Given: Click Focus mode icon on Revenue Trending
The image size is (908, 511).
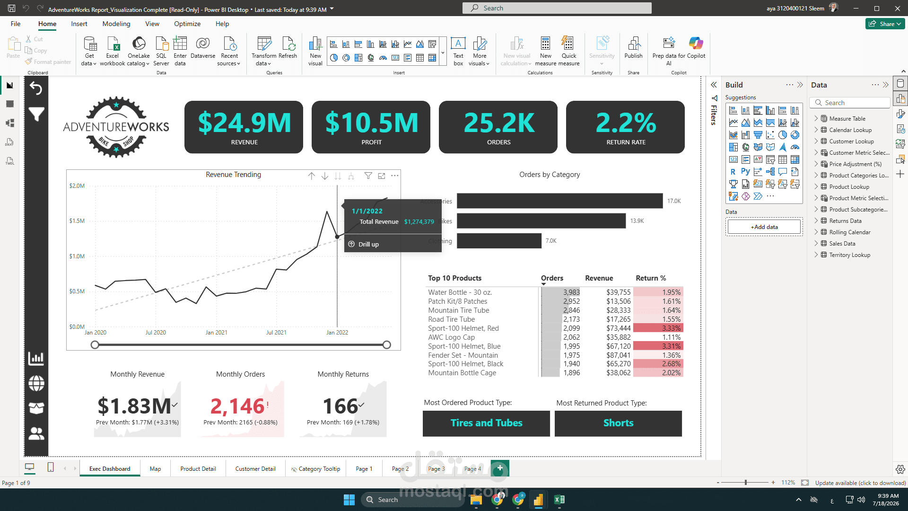Looking at the screenshot, I should (x=382, y=176).
